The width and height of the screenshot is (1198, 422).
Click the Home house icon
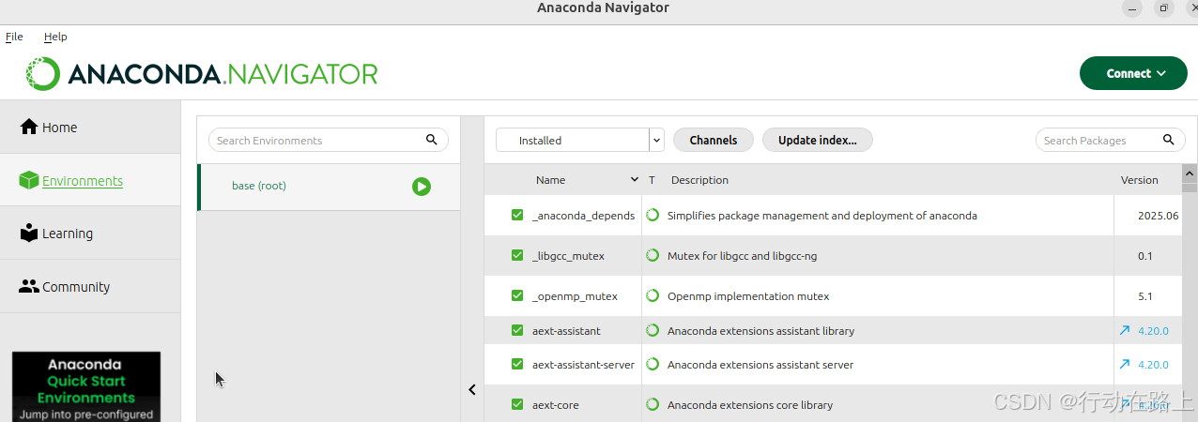coord(29,128)
